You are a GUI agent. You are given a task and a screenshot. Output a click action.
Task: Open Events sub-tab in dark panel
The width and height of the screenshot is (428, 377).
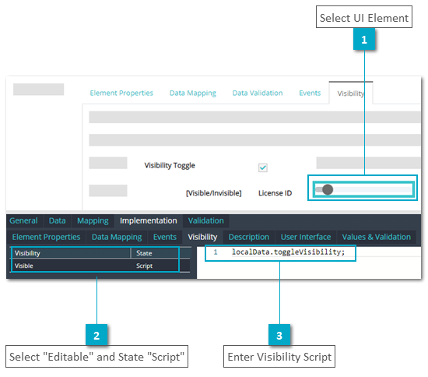[165, 237]
